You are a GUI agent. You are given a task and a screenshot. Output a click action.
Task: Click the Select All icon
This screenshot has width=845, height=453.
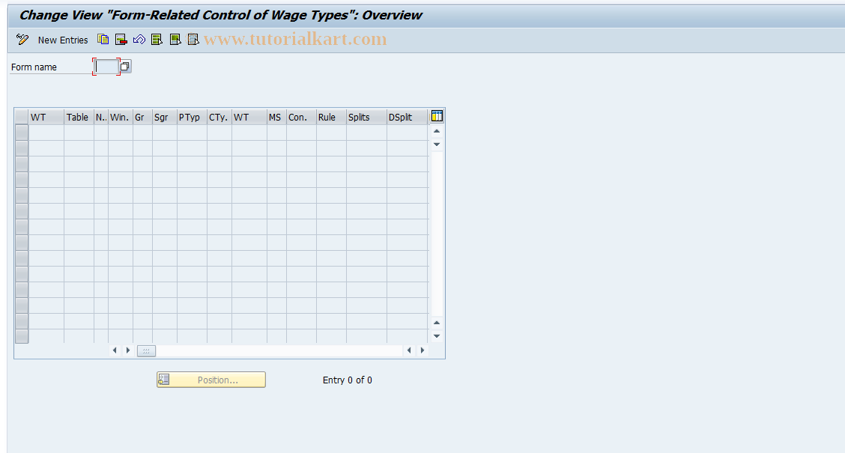(157, 40)
